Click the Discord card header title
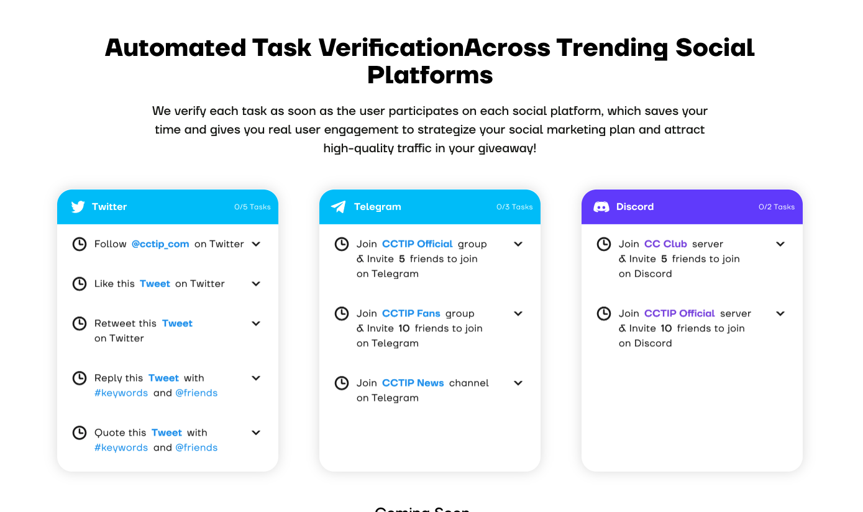The width and height of the screenshot is (863, 512). pyautogui.click(x=635, y=207)
